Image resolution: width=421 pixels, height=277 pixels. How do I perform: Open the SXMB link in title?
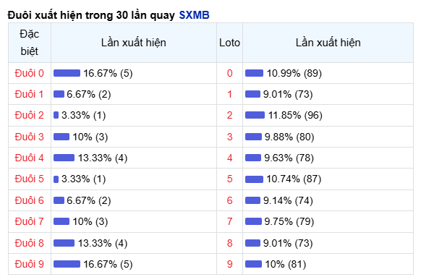tap(194, 15)
